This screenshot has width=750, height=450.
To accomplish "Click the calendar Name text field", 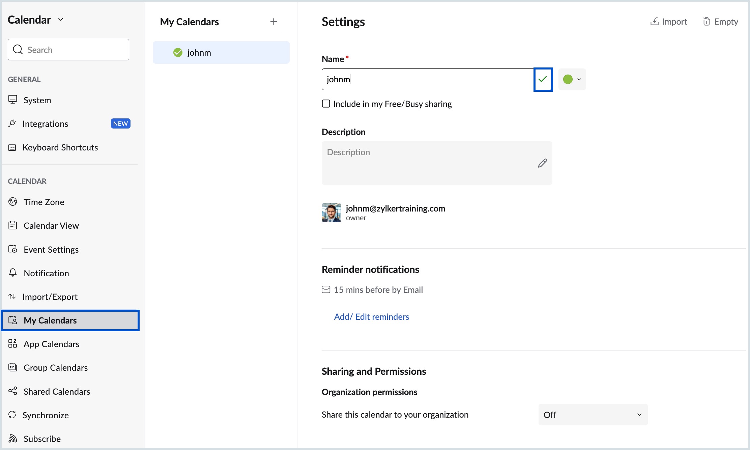I will (427, 79).
